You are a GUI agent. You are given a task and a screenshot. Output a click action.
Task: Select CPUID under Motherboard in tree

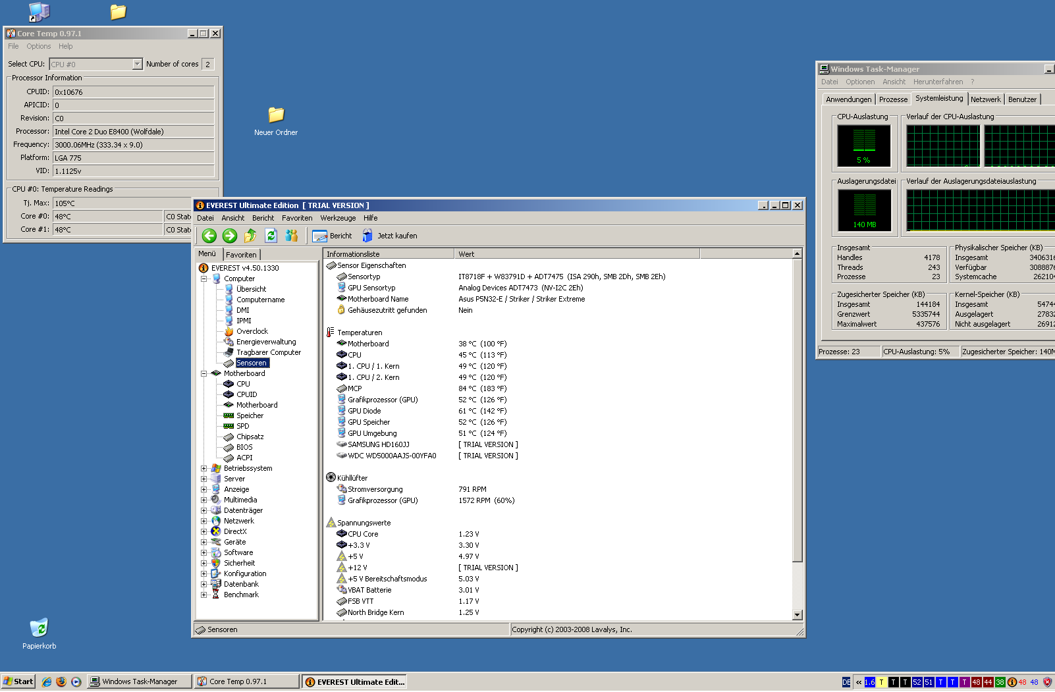[246, 394]
